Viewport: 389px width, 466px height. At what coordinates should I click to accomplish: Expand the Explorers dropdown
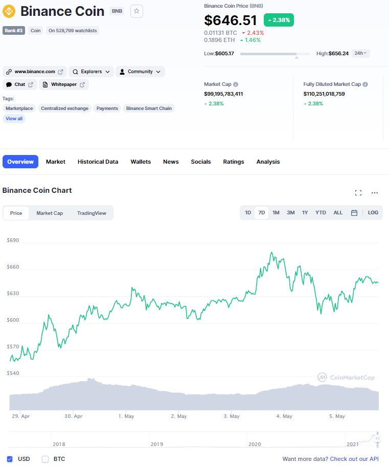click(91, 72)
